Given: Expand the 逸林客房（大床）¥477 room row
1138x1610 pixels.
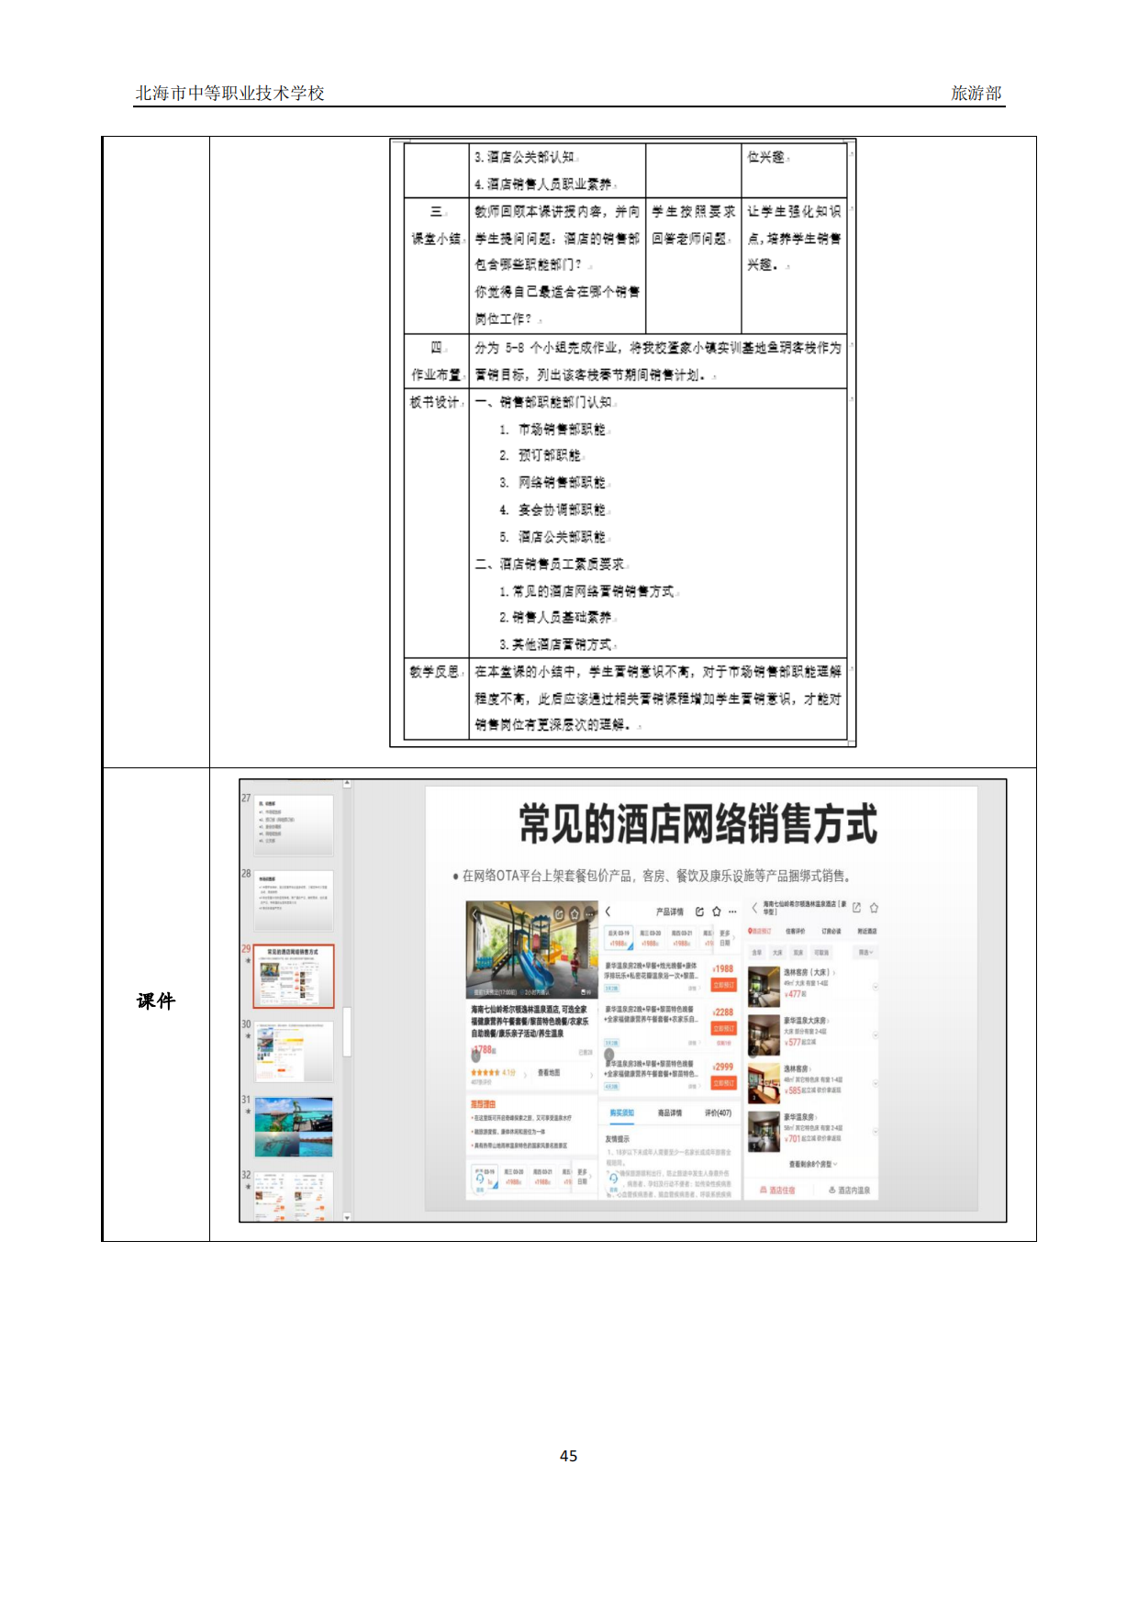Looking at the screenshot, I should (x=876, y=987).
